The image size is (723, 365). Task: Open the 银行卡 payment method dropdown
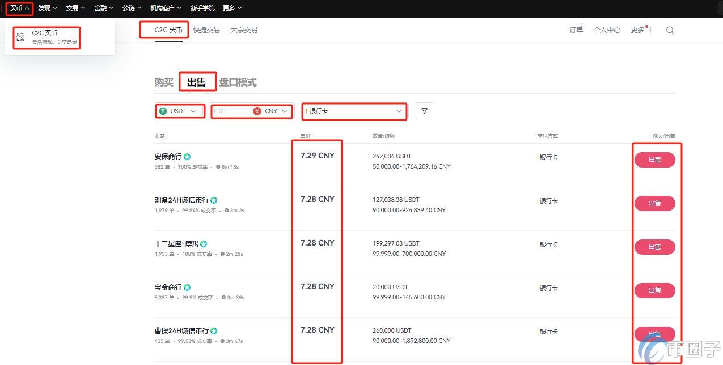point(354,111)
